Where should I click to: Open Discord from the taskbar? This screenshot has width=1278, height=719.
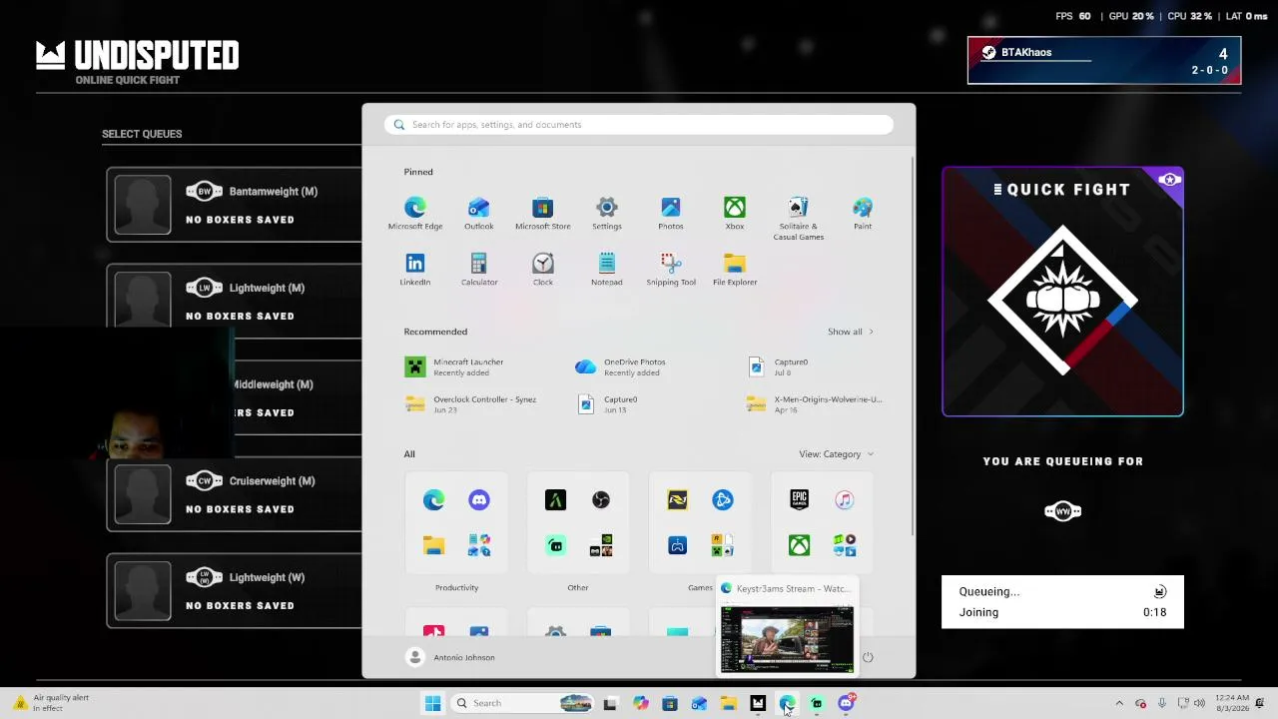pyautogui.click(x=847, y=703)
